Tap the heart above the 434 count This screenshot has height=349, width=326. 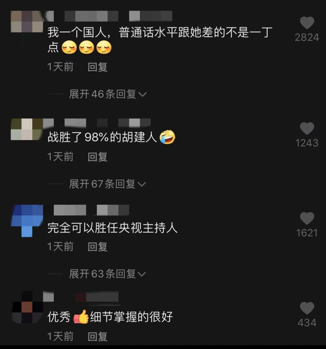(x=307, y=308)
